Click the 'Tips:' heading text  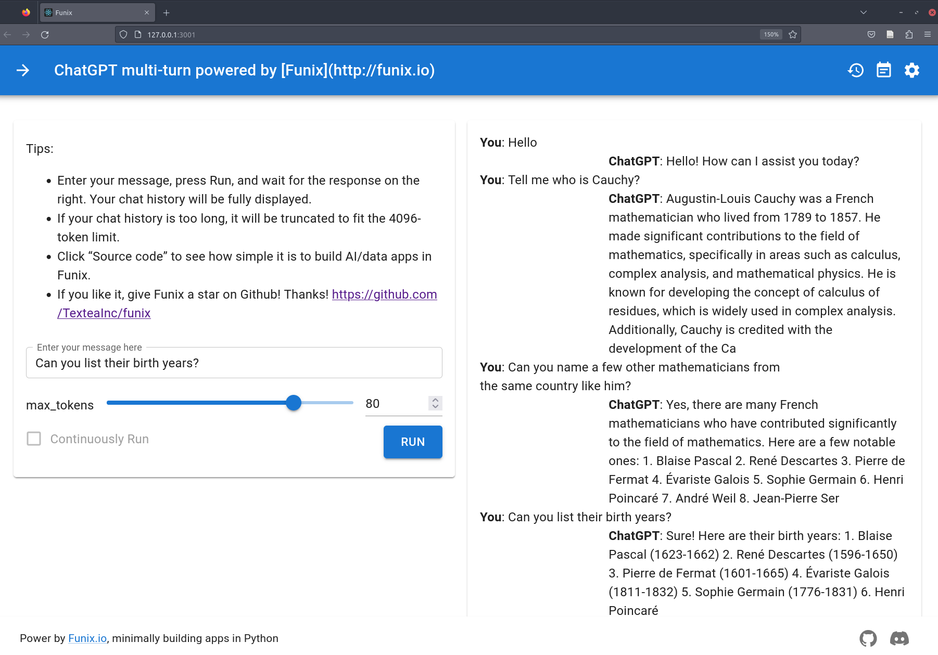(40, 149)
